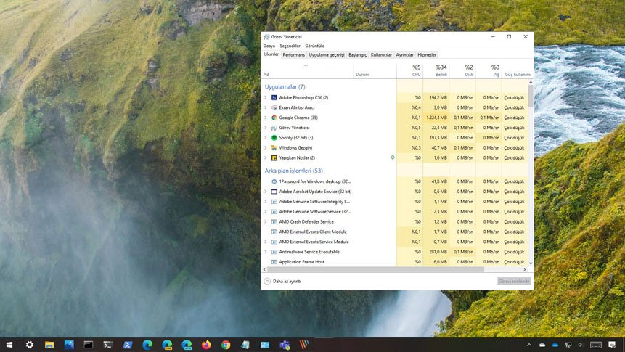Click the Adobe Photoshop CS6 process icon
The width and height of the screenshot is (625, 352).
coord(274,97)
